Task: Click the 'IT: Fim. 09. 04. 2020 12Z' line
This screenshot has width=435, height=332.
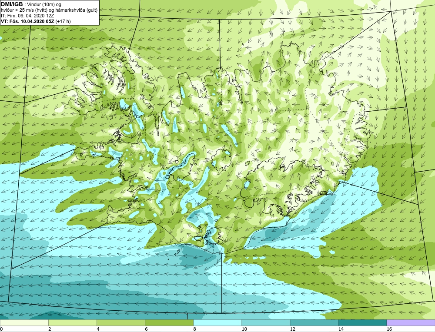Action: [27, 16]
